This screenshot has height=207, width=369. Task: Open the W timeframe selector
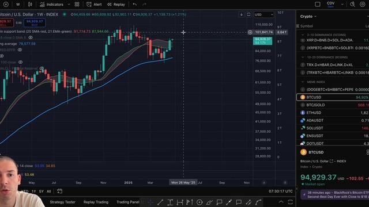[x=18, y=4]
